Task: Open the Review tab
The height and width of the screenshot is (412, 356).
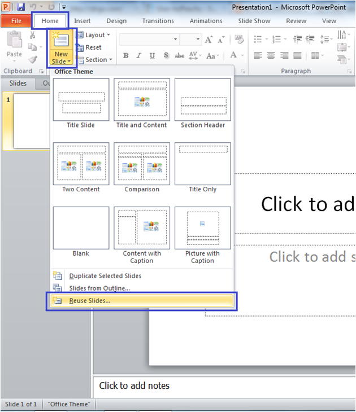Action: (x=296, y=21)
